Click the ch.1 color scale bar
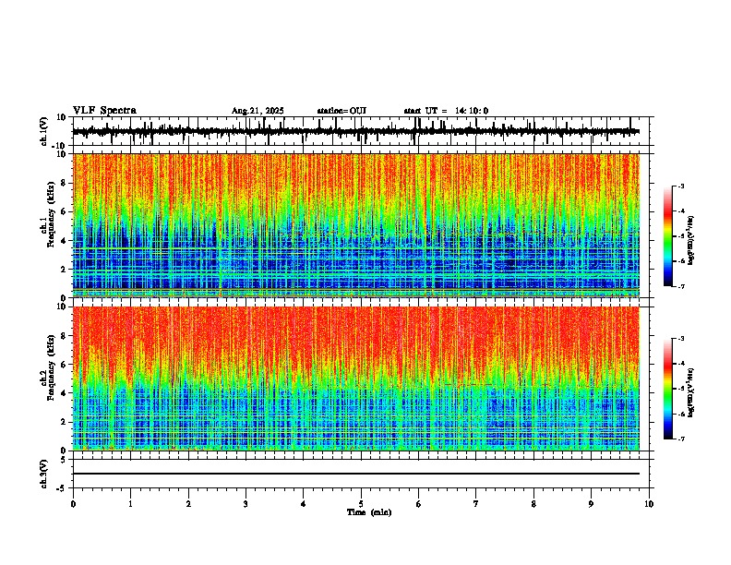The width and height of the screenshot is (731, 565). pyautogui.click(x=668, y=236)
